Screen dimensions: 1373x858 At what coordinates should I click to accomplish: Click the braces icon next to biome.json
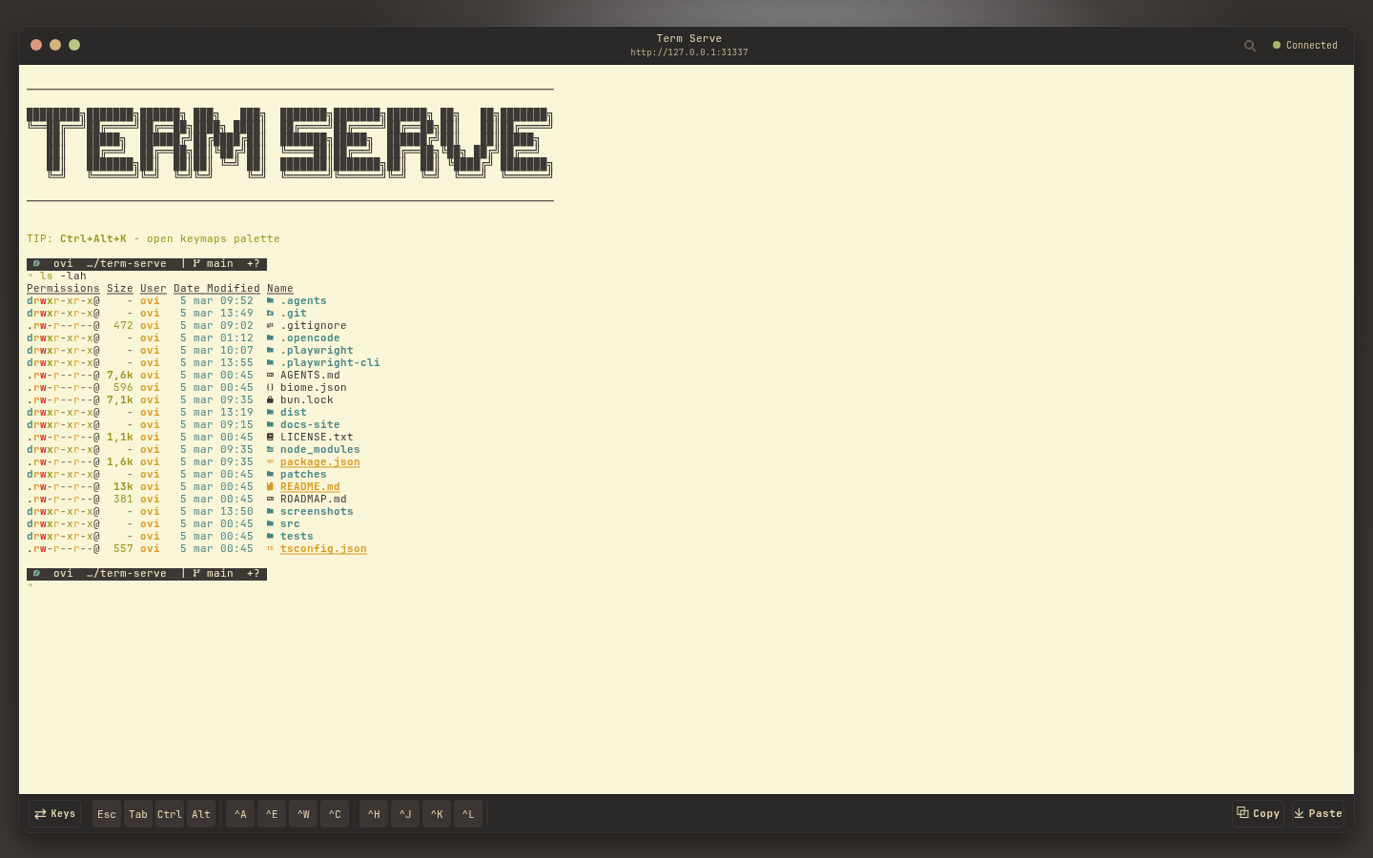271,387
